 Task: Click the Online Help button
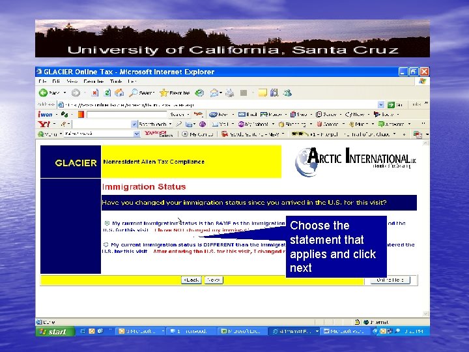click(x=390, y=280)
